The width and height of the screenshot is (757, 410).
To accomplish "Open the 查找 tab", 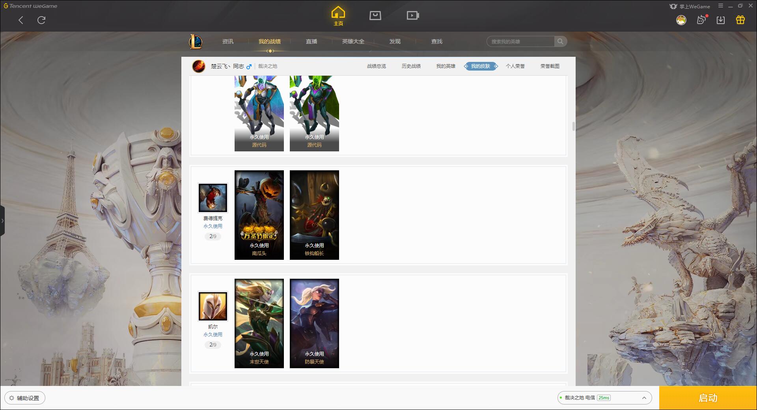I will click(x=437, y=41).
